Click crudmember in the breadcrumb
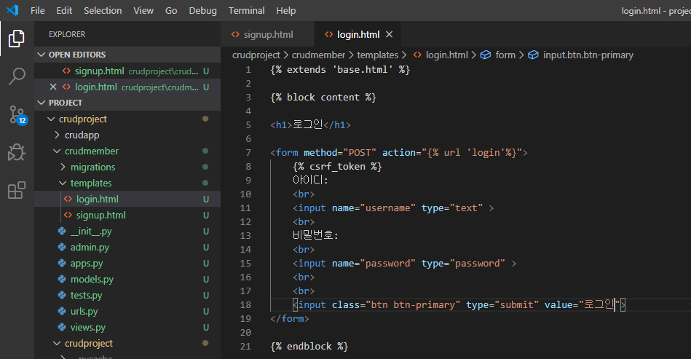691x359 pixels. point(318,55)
